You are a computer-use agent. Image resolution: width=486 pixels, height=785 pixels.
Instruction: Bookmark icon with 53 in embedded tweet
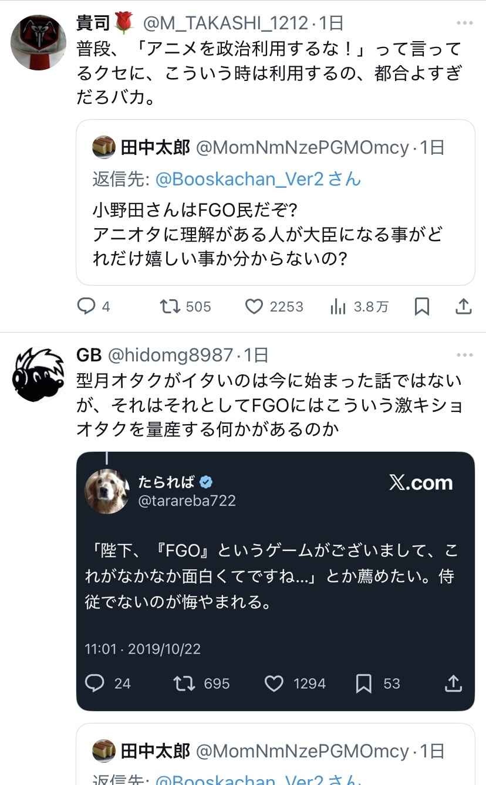364,683
